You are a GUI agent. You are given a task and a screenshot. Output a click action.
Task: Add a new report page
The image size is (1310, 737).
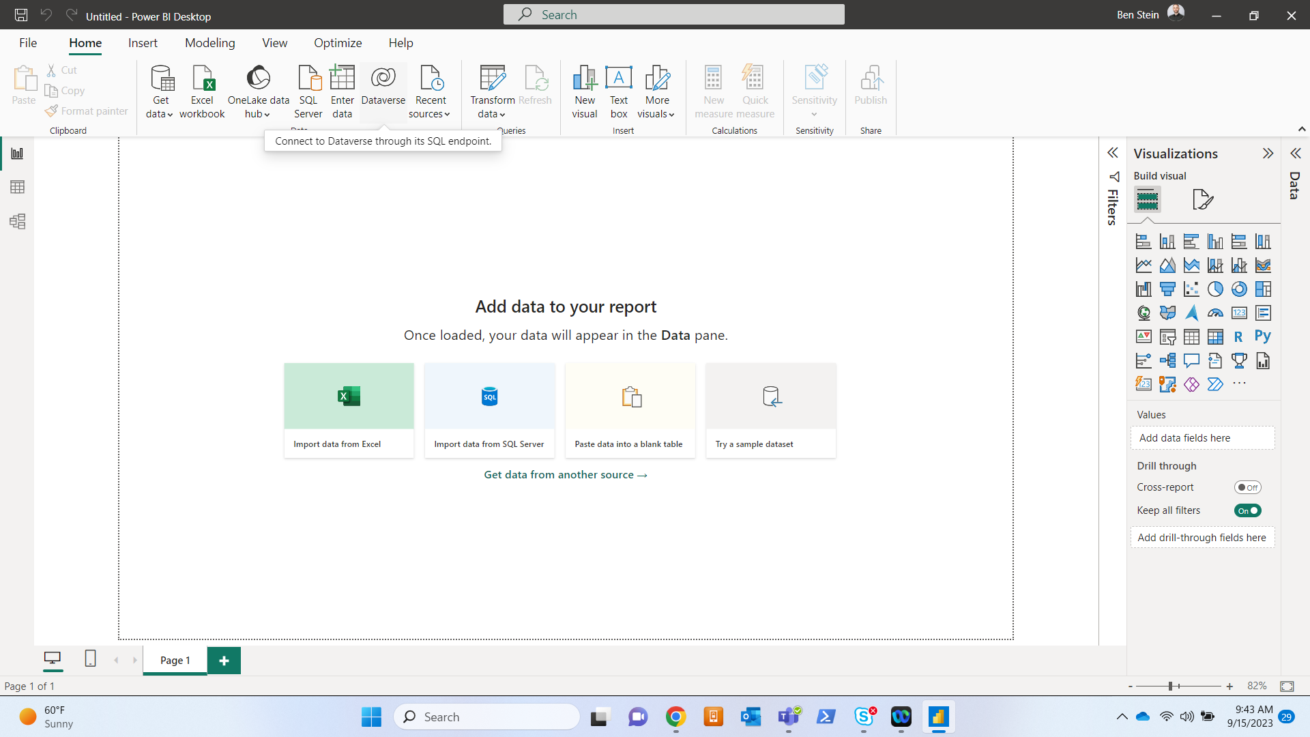[x=224, y=661]
